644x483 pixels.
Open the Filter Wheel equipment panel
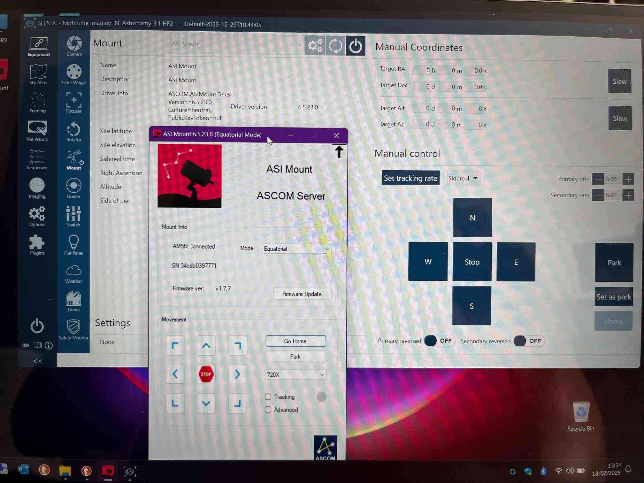tap(74, 74)
